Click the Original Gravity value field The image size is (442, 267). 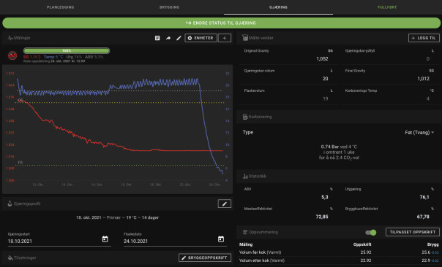(288, 59)
